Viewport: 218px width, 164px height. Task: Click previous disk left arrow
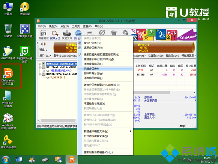[x=42, y=44]
